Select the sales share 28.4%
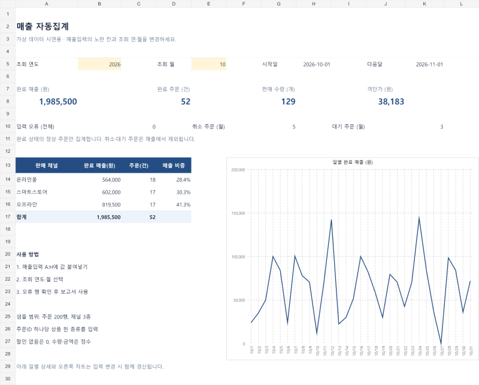The width and height of the screenshot is (479, 385). click(183, 180)
